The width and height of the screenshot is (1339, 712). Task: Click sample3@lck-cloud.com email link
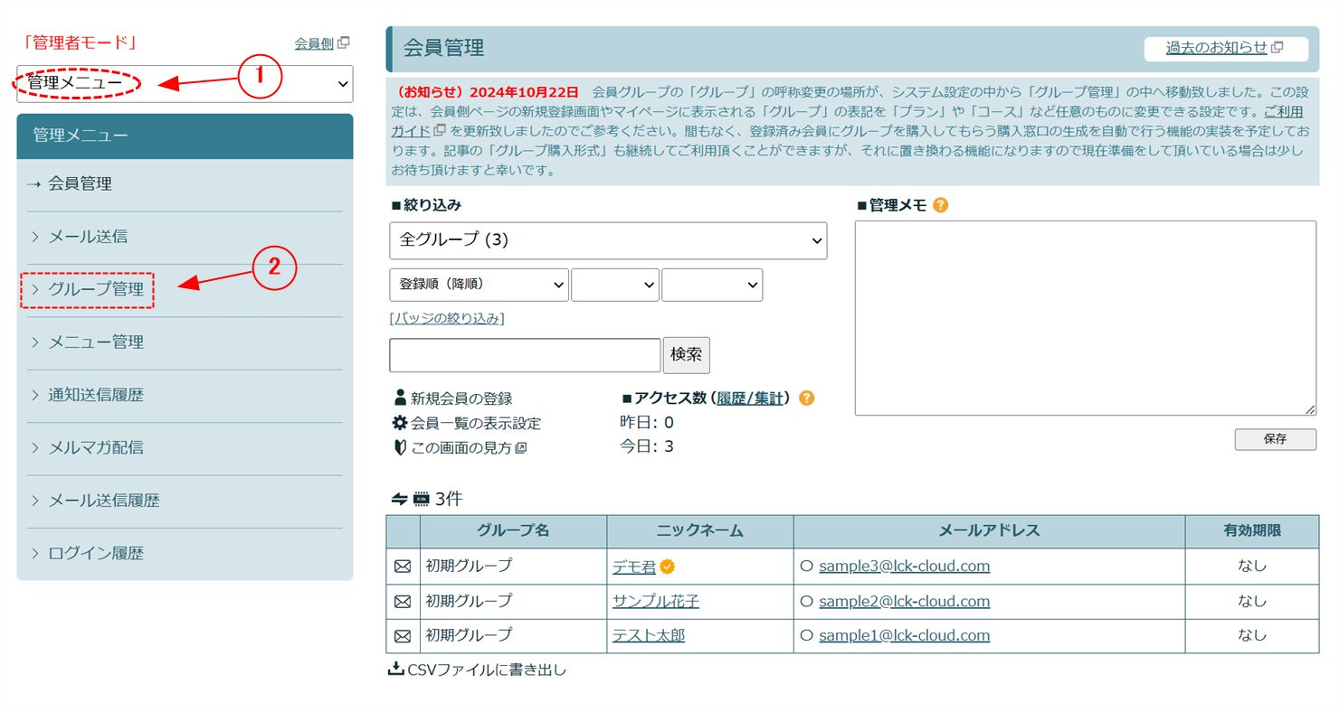904,567
